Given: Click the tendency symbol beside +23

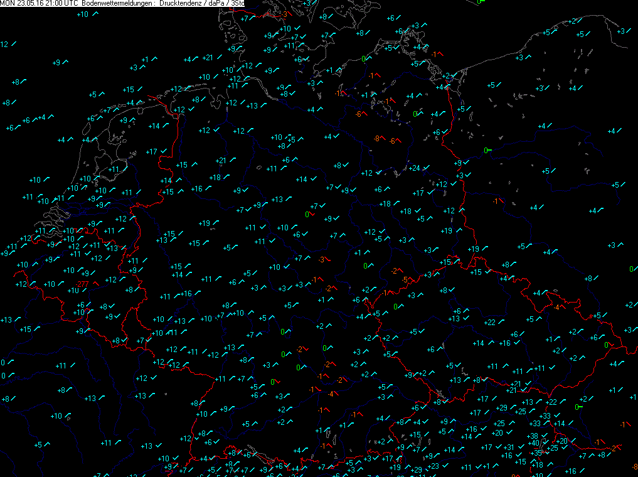Looking at the screenshot, I should click(445, 465).
